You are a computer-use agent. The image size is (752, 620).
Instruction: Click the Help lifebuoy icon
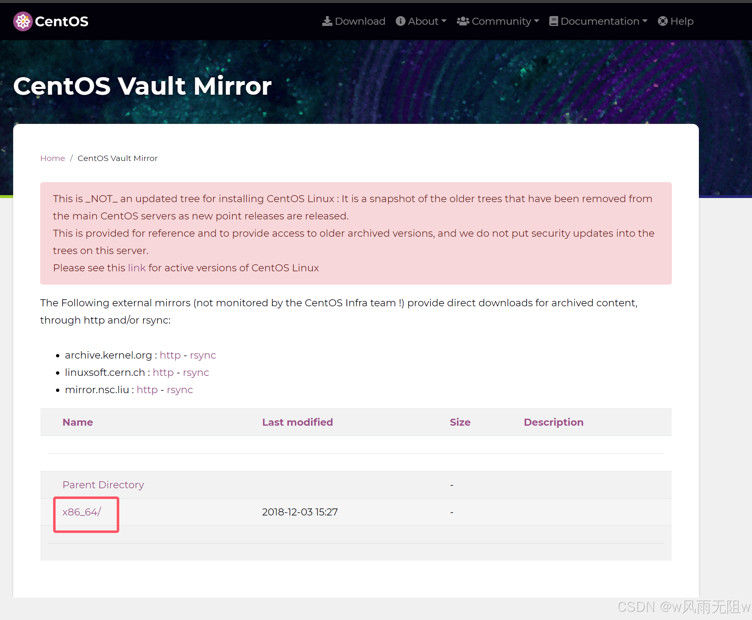pos(663,21)
